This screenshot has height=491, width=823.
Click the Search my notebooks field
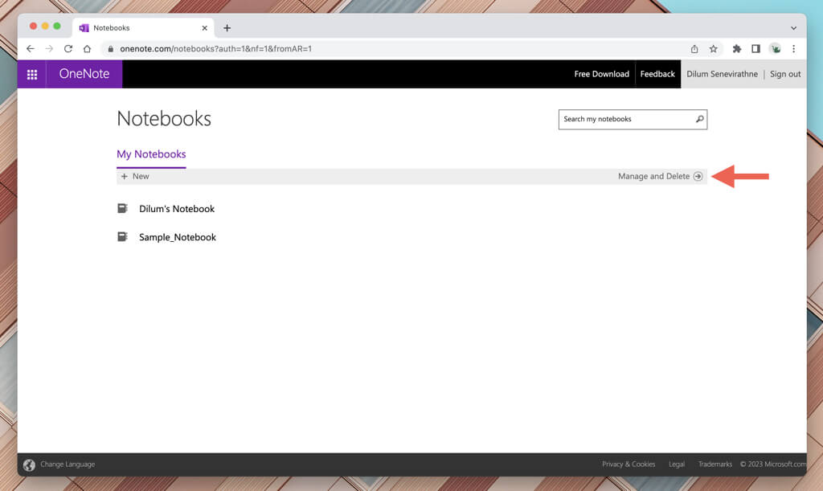coord(625,119)
